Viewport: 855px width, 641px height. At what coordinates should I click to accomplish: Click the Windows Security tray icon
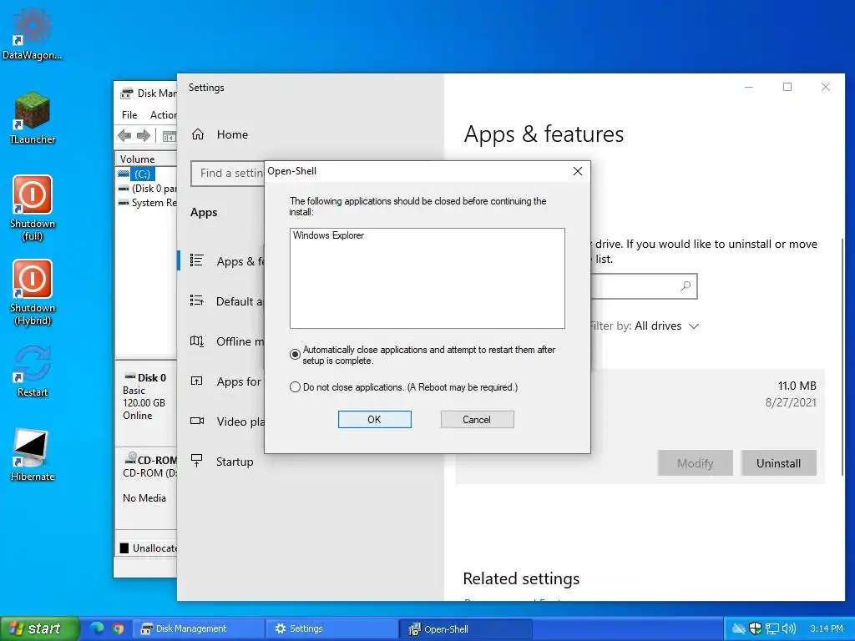click(x=755, y=628)
